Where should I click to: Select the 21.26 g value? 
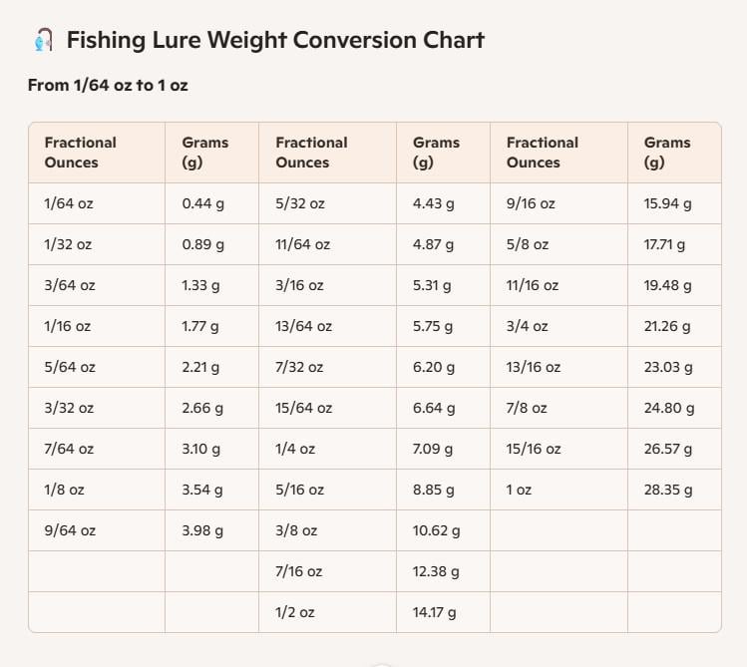pyautogui.click(x=668, y=326)
